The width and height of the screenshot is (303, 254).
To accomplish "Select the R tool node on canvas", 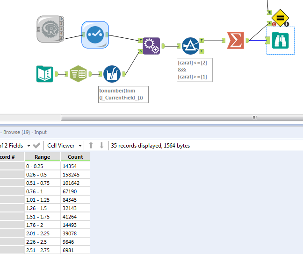I will [50, 29].
